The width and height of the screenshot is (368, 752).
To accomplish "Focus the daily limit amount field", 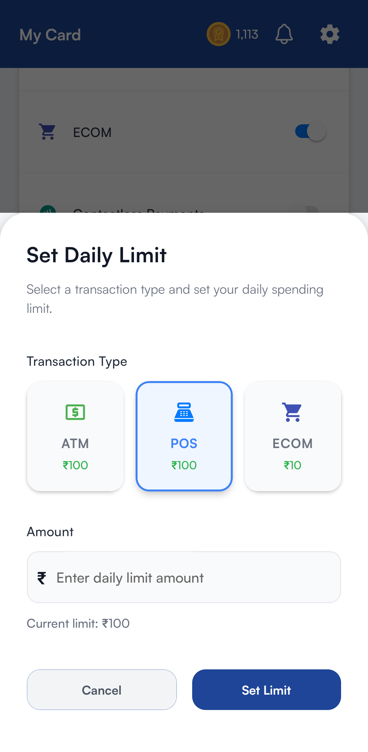I will 191,577.
